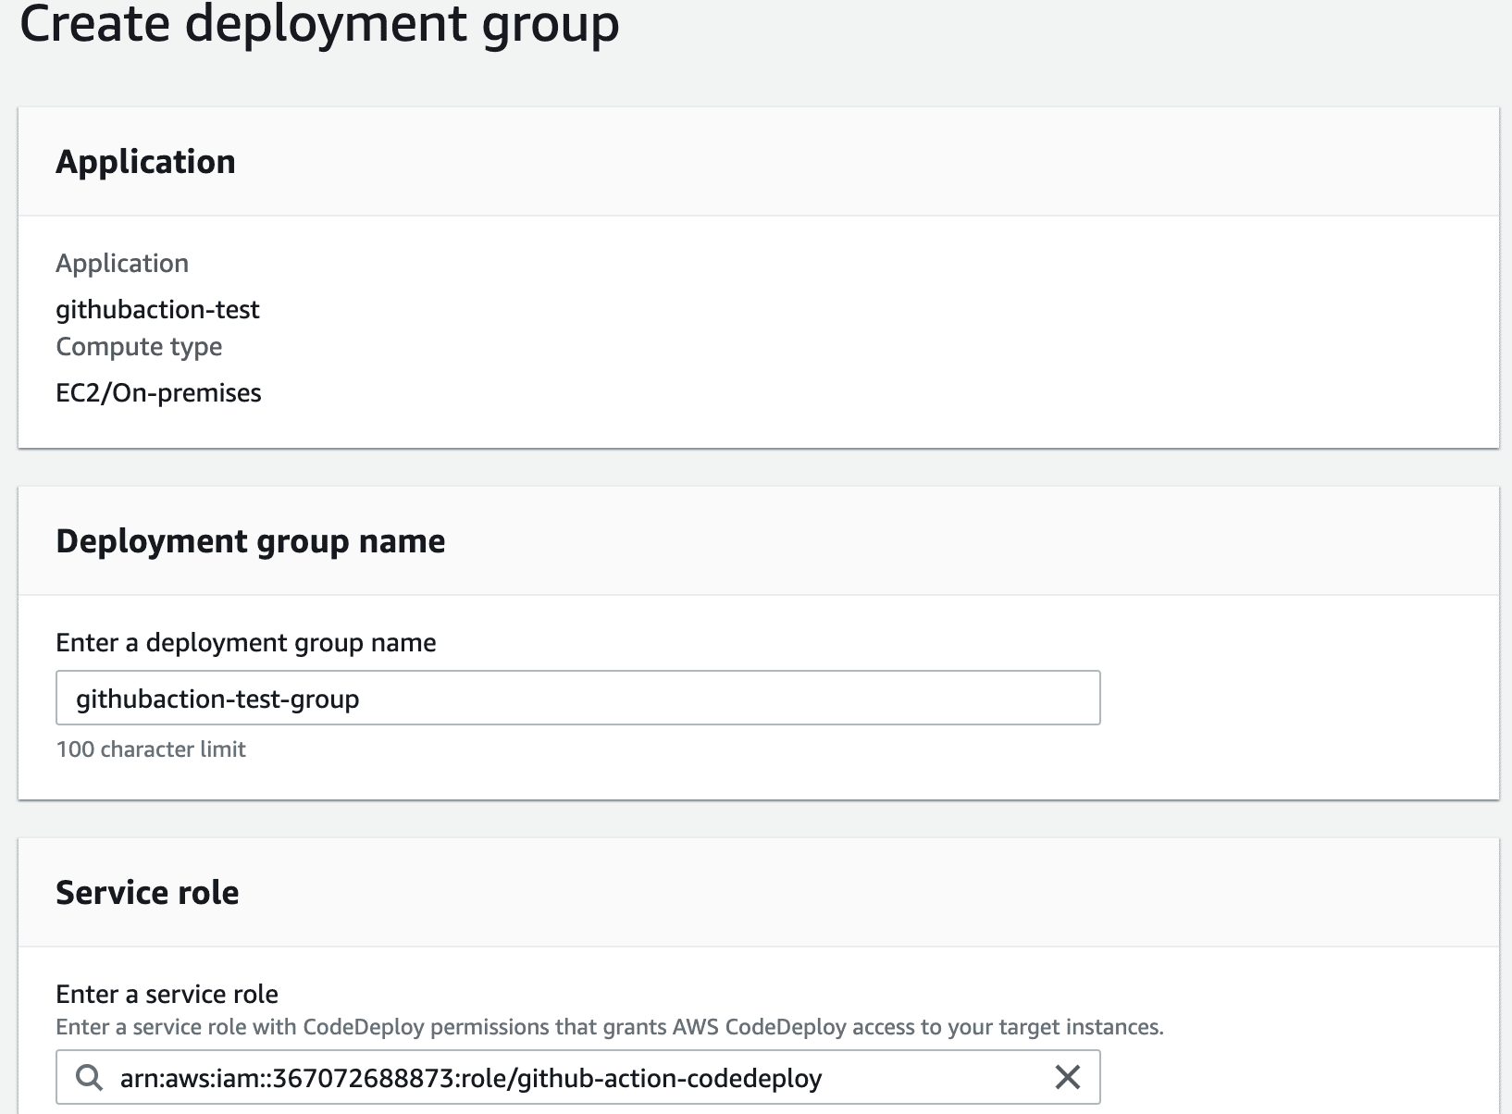The image size is (1512, 1114).
Task: Click the Application section header
Action: [x=146, y=161]
